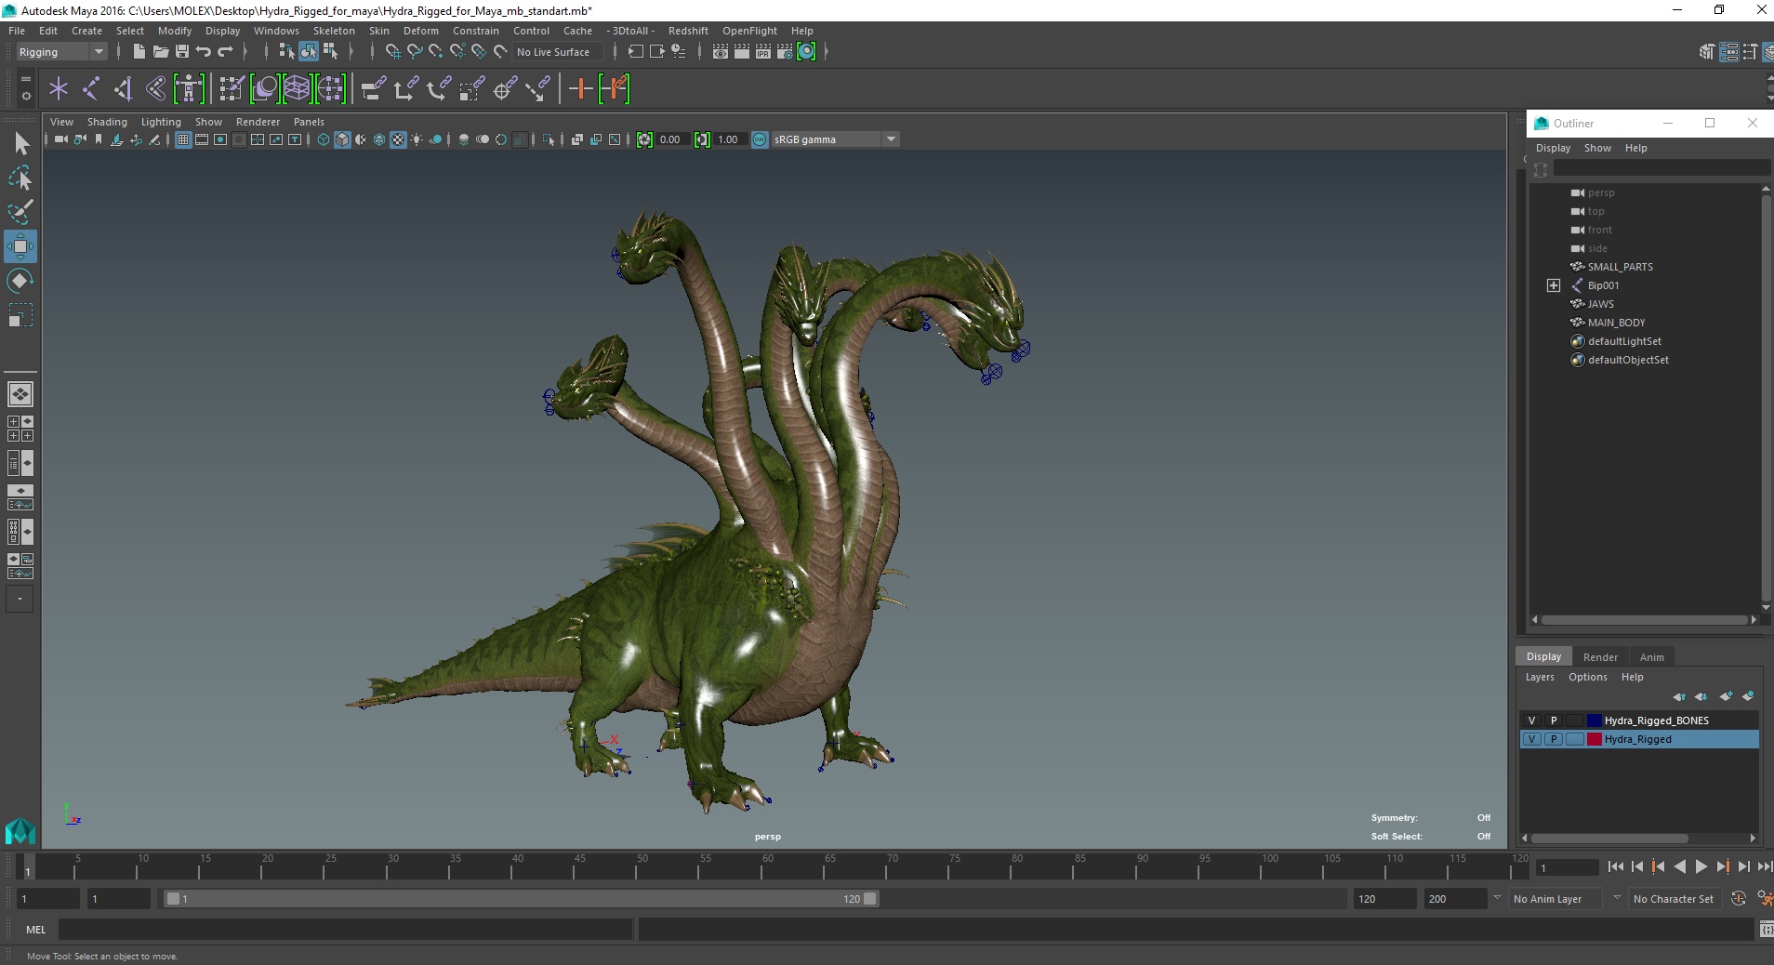
Task: Click the Set Key orange shelf icon
Action: tap(580, 89)
